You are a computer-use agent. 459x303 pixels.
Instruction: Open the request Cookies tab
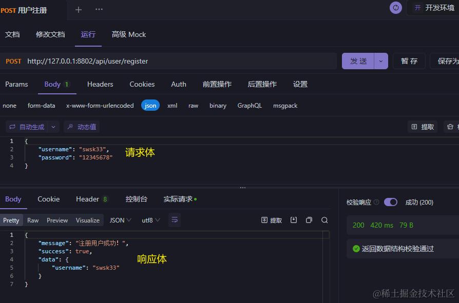coord(142,84)
